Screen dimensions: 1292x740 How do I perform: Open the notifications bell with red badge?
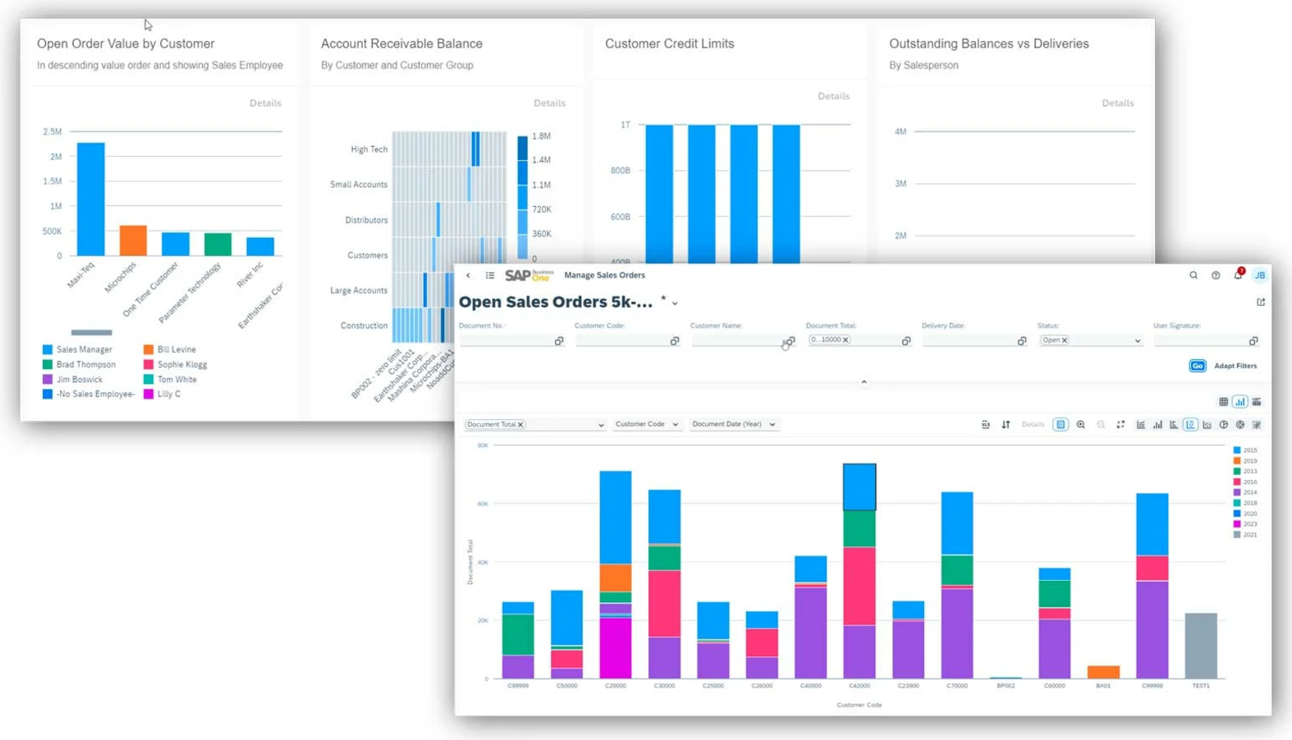pos(1238,275)
